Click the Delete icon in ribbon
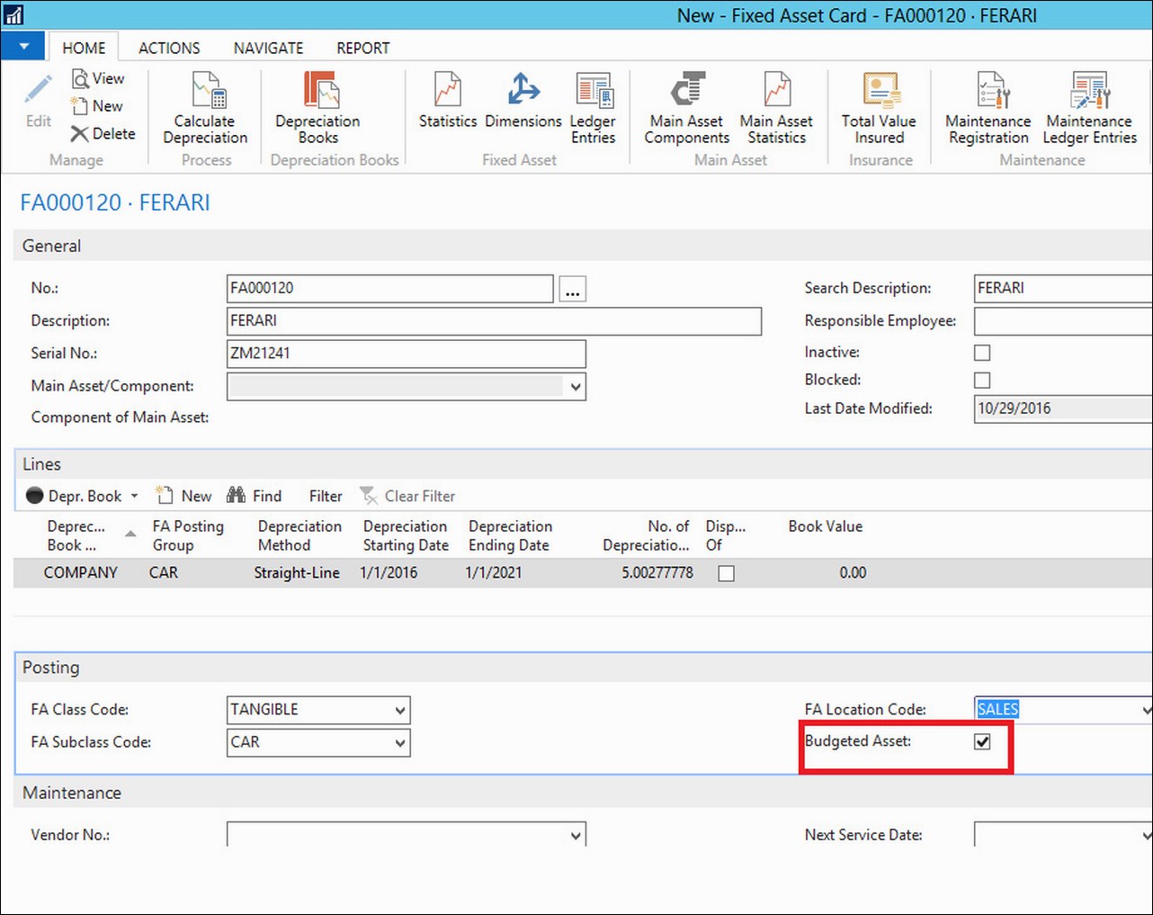Image resolution: width=1153 pixels, height=915 pixels. click(80, 133)
